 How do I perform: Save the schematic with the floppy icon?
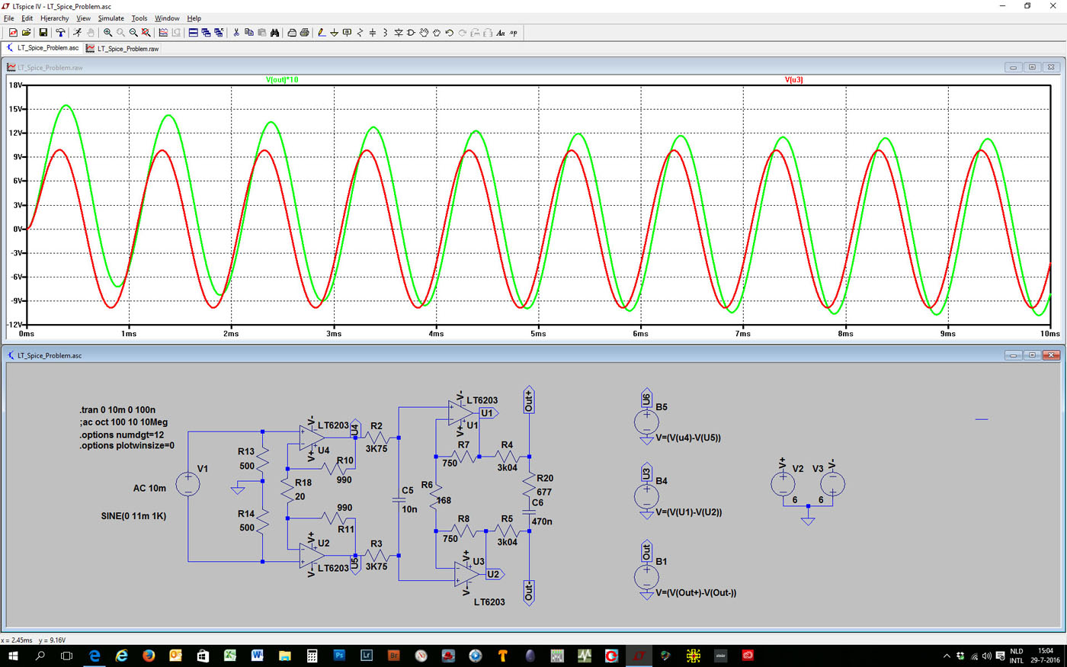(x=43, y=33)
